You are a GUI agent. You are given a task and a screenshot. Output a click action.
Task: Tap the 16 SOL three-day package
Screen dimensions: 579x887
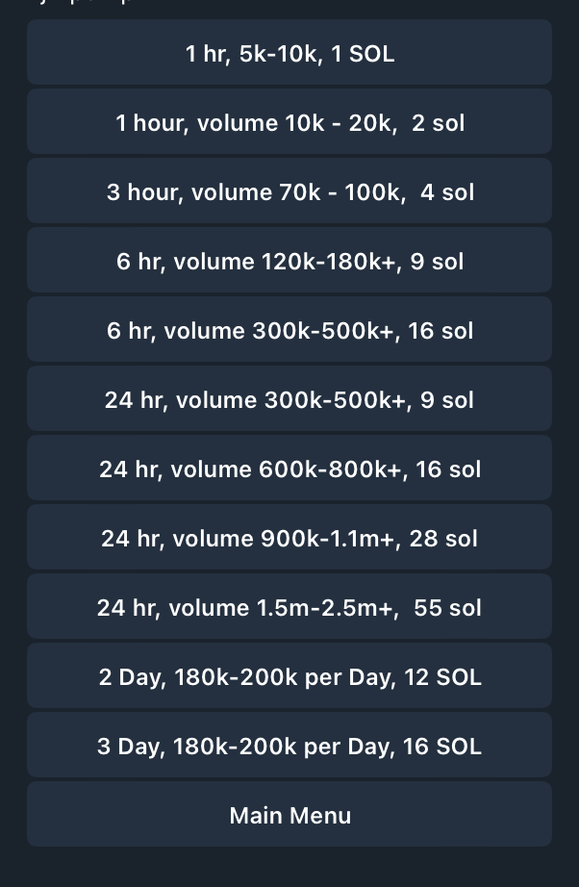pyautogui.click(x=289, y=747)
